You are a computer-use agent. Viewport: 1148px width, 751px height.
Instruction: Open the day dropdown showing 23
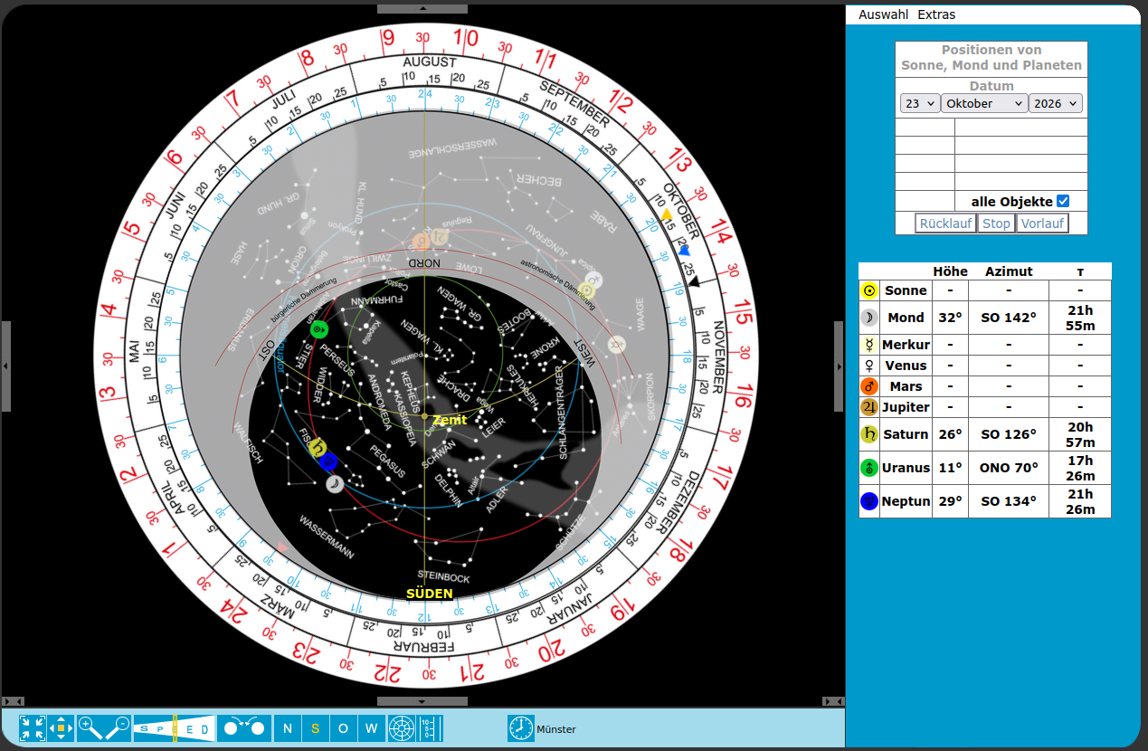[x=919, y=103]
